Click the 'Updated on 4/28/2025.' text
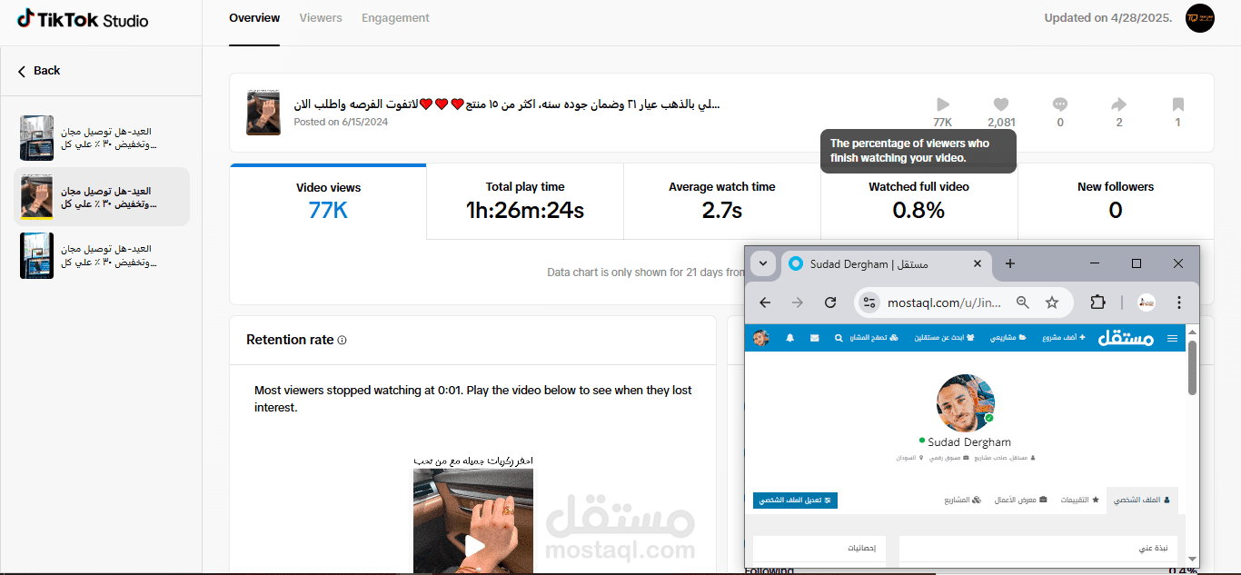Viewport: 1241px width, 575px height. point(1107,18)
